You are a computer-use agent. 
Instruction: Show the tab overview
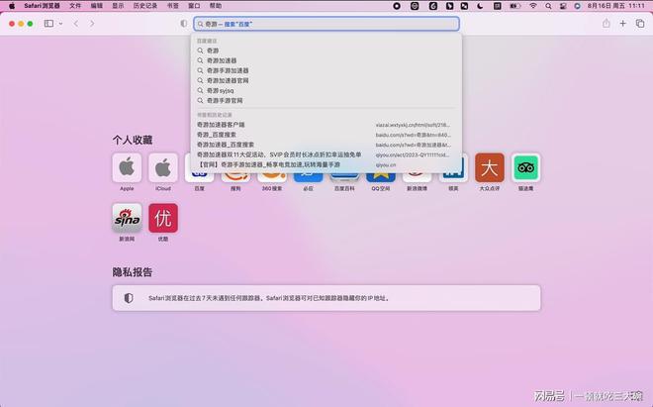click(x=640, y=24)
